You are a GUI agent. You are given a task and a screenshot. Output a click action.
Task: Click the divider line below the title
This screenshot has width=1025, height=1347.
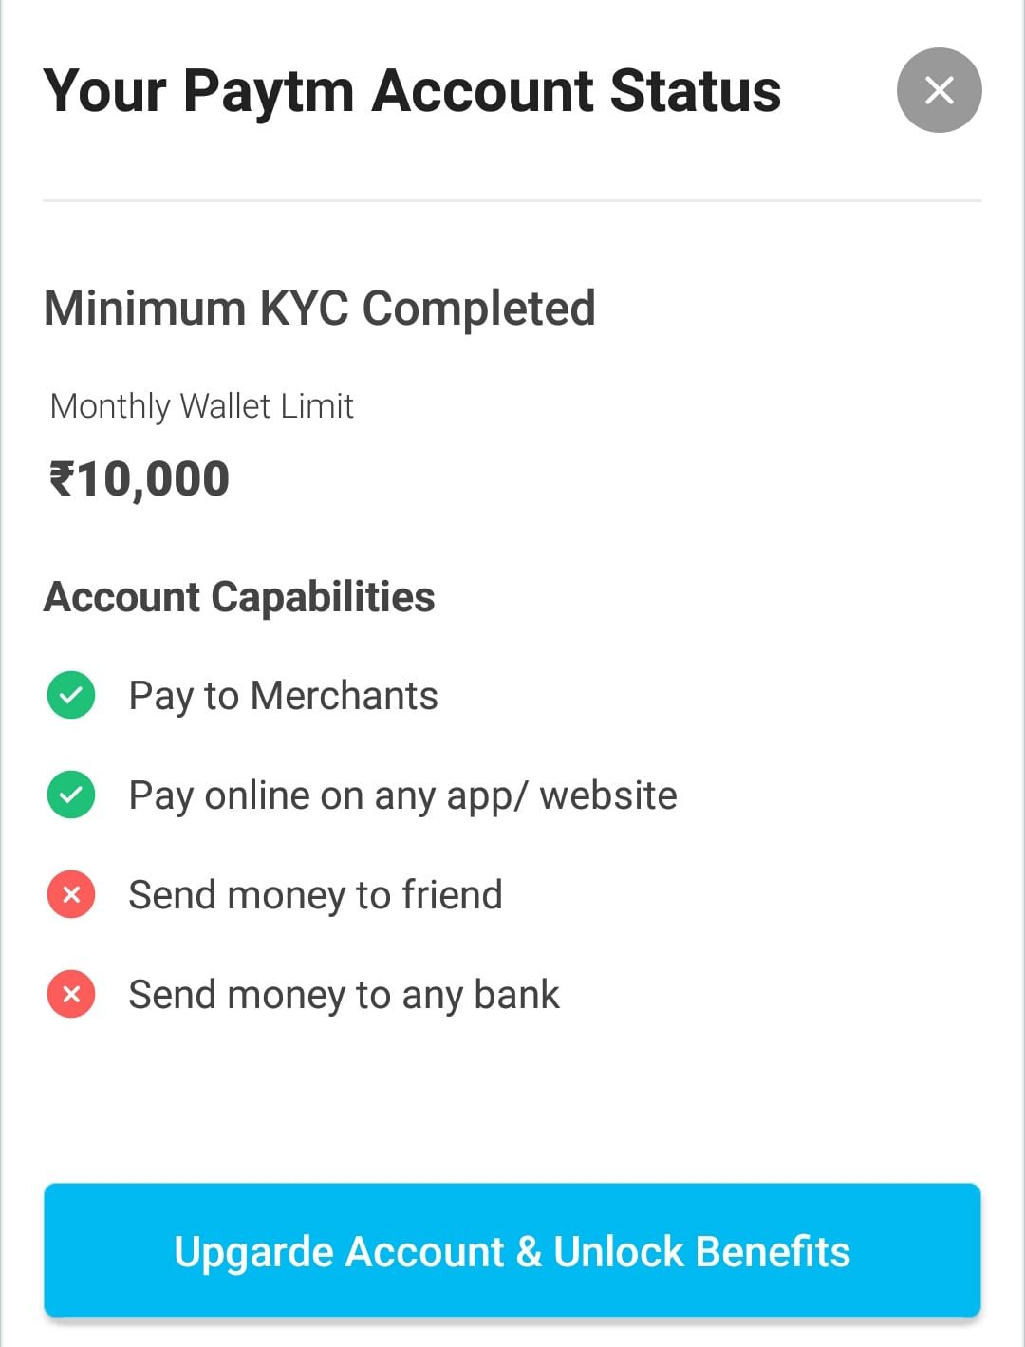point(512,200)
